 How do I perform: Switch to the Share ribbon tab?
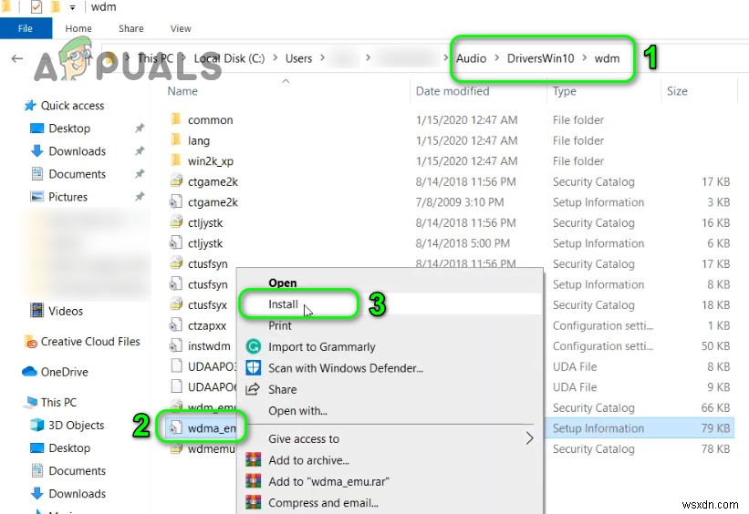point(130,28)
